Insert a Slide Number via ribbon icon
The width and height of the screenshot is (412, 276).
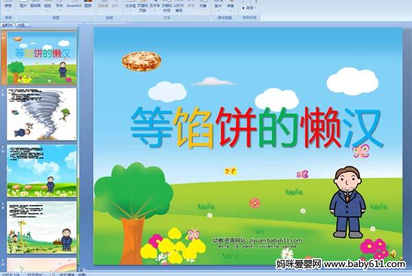(x=179, y=5)
